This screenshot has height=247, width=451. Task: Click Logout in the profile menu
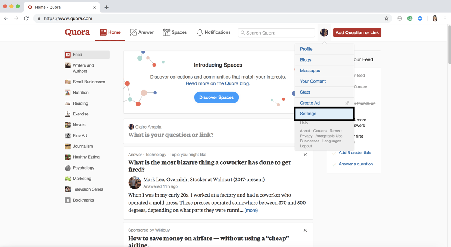pos(305,146)
